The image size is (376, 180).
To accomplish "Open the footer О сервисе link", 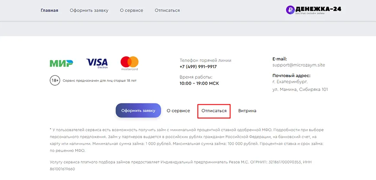I will click(178, 111).
